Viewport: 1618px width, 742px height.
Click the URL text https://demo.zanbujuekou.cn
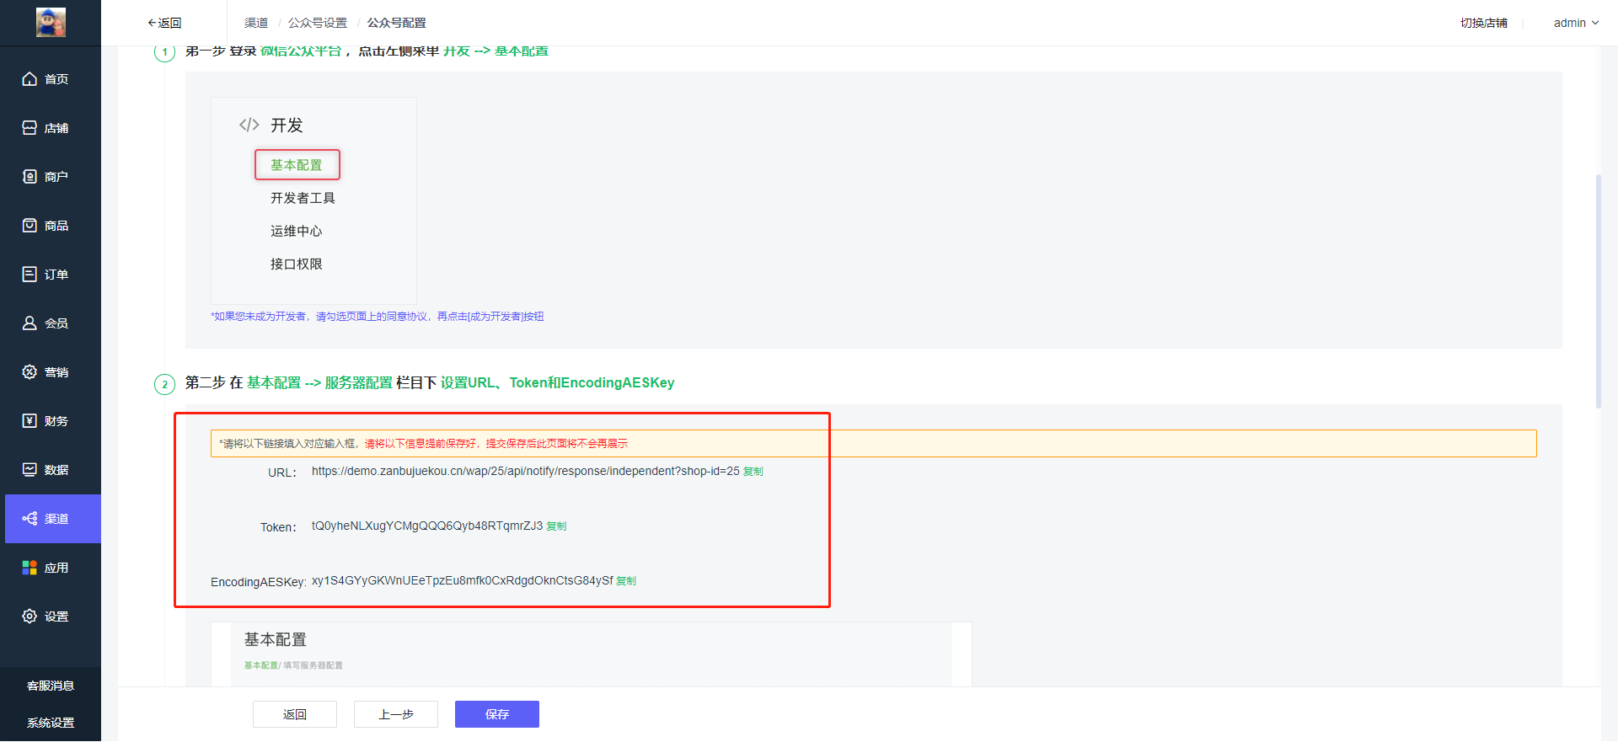pyautogui.click(x=525, y=471)
